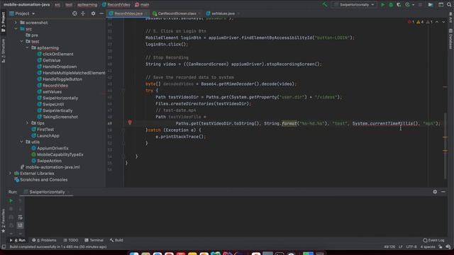
Task: Select RecordVideo class in project tree
Action: (55, 86)
